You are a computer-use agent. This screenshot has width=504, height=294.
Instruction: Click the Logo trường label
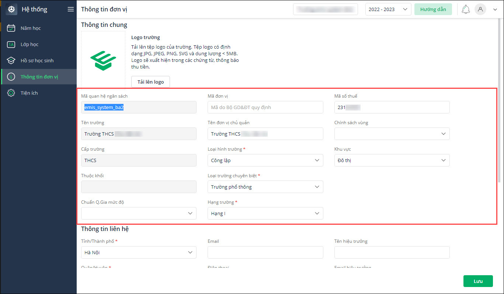coord(146,37)
